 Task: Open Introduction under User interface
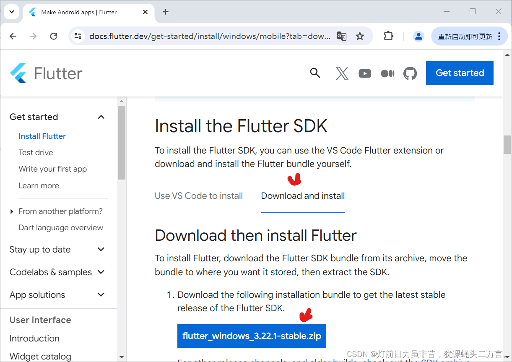click(x=34, y=339)
